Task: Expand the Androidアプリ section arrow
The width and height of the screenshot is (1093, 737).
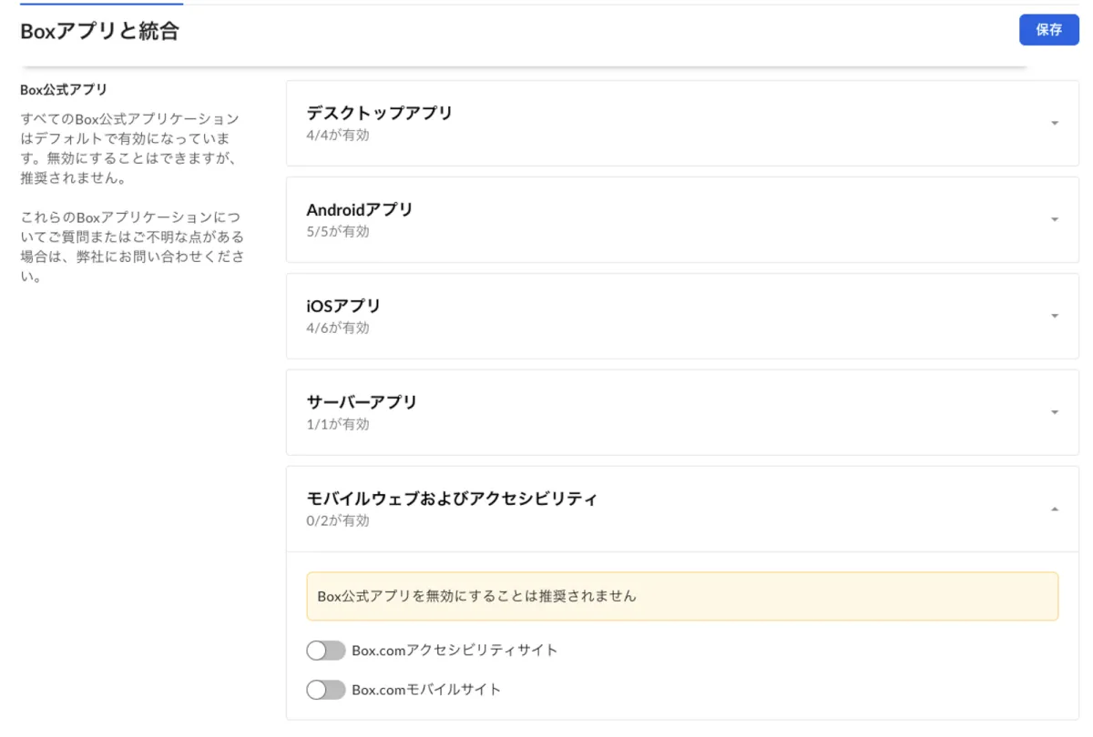Action: tap(1055, 220)
